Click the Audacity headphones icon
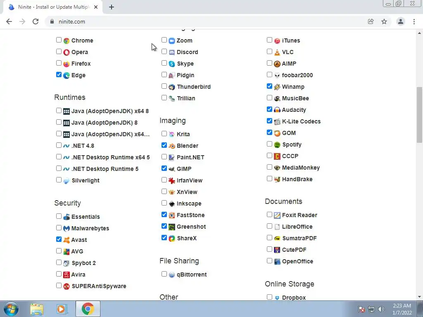This screenshot has width=423, height=317. [277, 110]
